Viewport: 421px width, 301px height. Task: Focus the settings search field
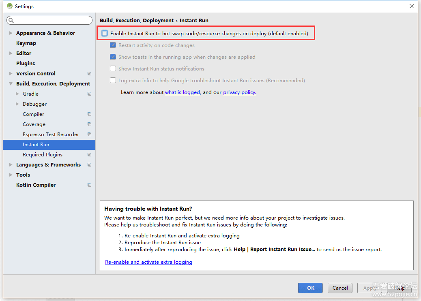[49, 20]
